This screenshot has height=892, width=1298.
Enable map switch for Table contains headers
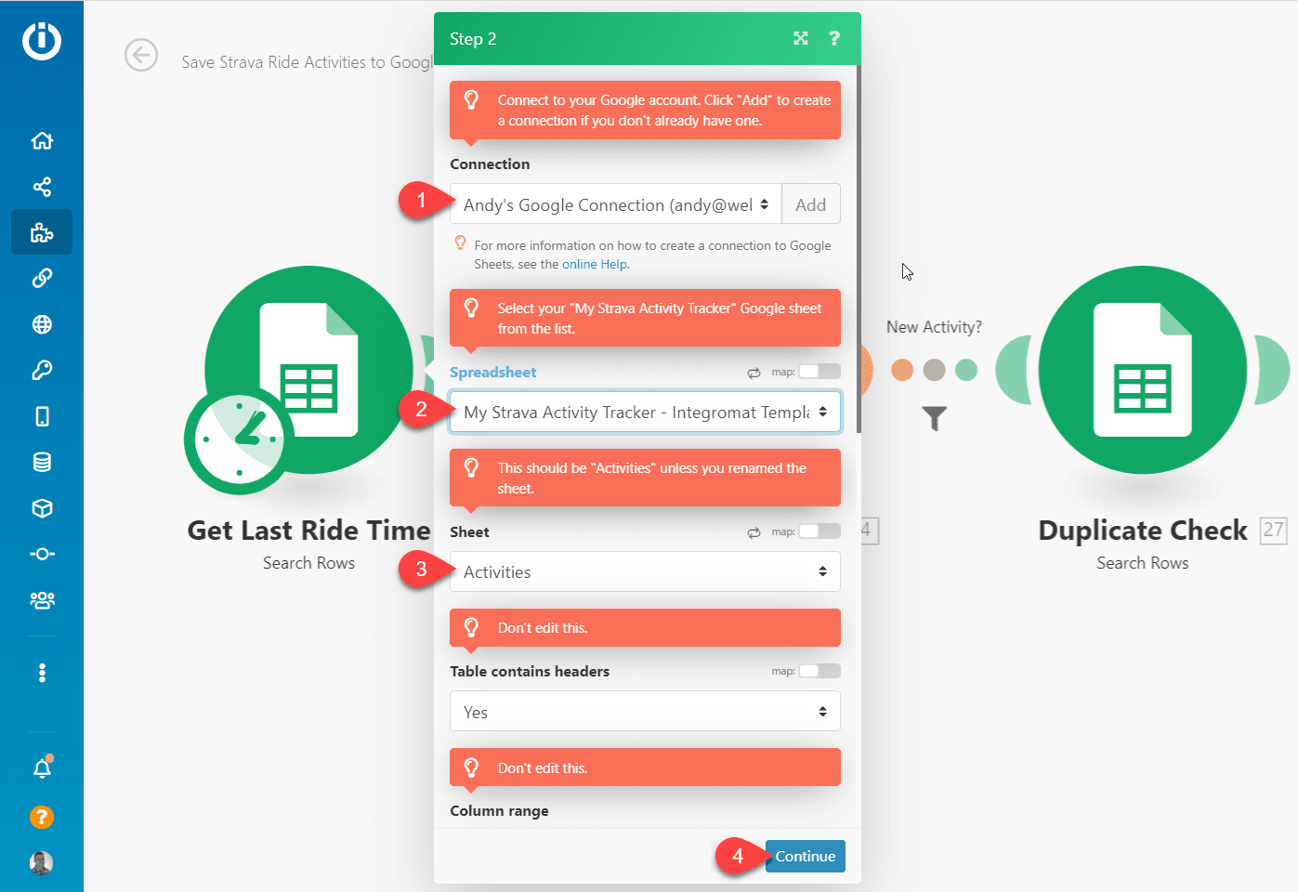[819, 671]
